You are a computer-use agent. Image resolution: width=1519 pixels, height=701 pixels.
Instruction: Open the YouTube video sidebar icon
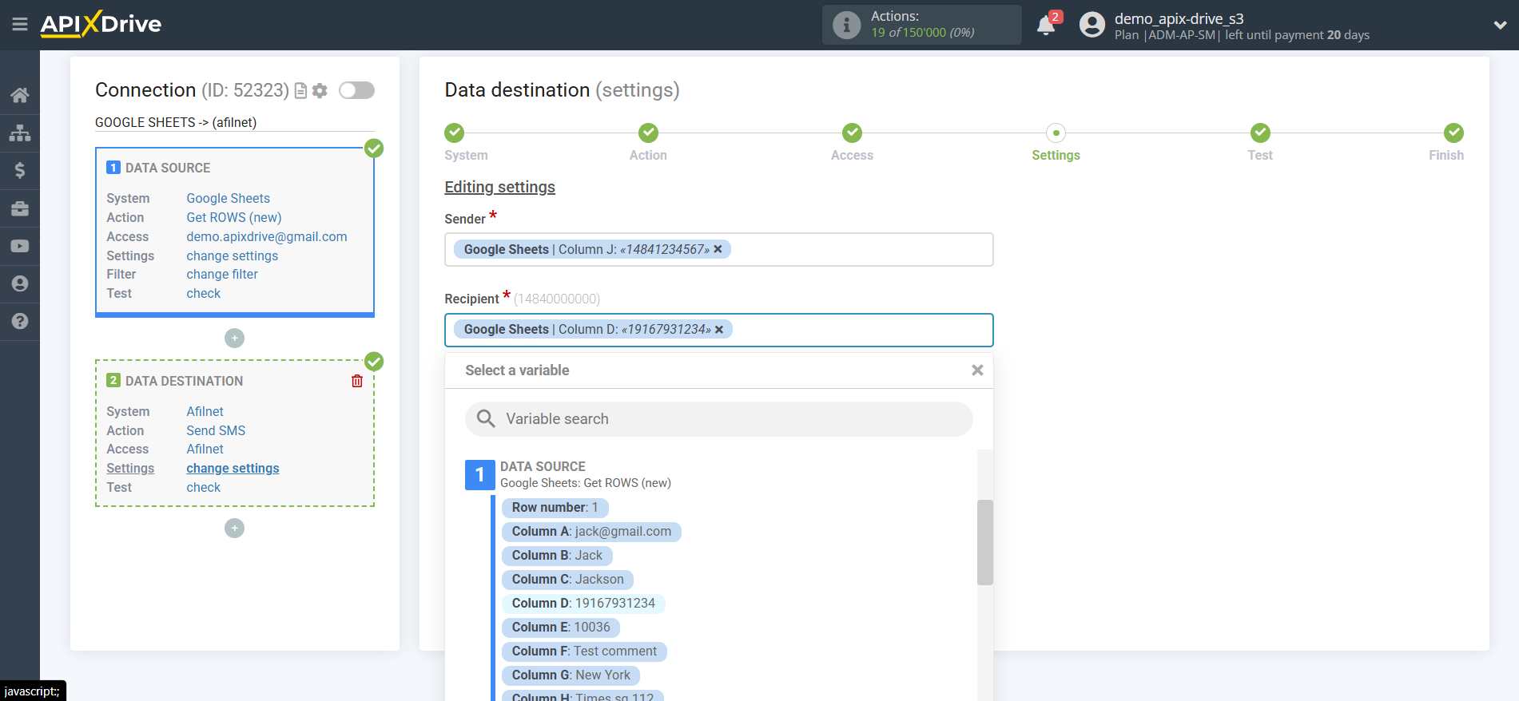[20, 246]
